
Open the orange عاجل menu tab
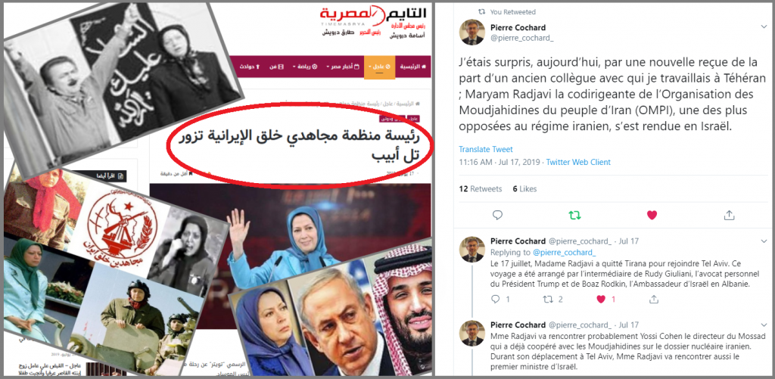click(x=379, y=67)
